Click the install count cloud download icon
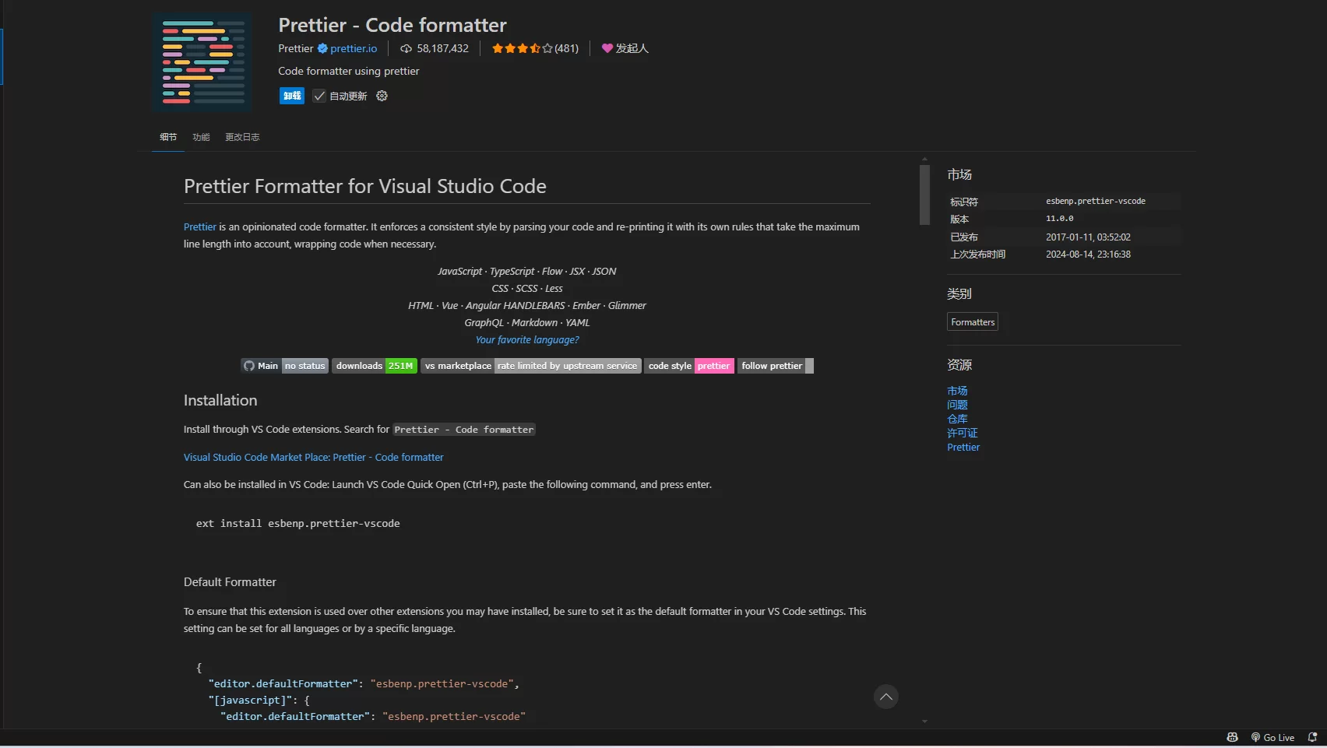The width and height of the screenshot is (1327, 748). (406, 48)
